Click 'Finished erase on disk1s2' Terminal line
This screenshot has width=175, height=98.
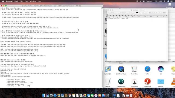point(15,77)
